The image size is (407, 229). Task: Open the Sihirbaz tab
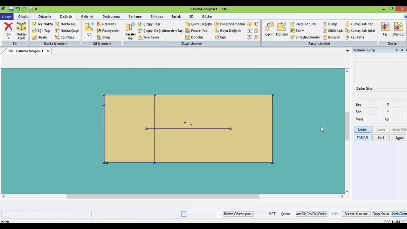157,17
